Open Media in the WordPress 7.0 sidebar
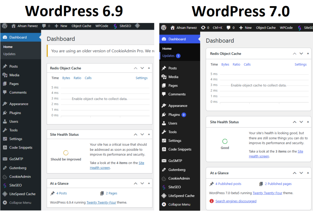 coord(173,77)
